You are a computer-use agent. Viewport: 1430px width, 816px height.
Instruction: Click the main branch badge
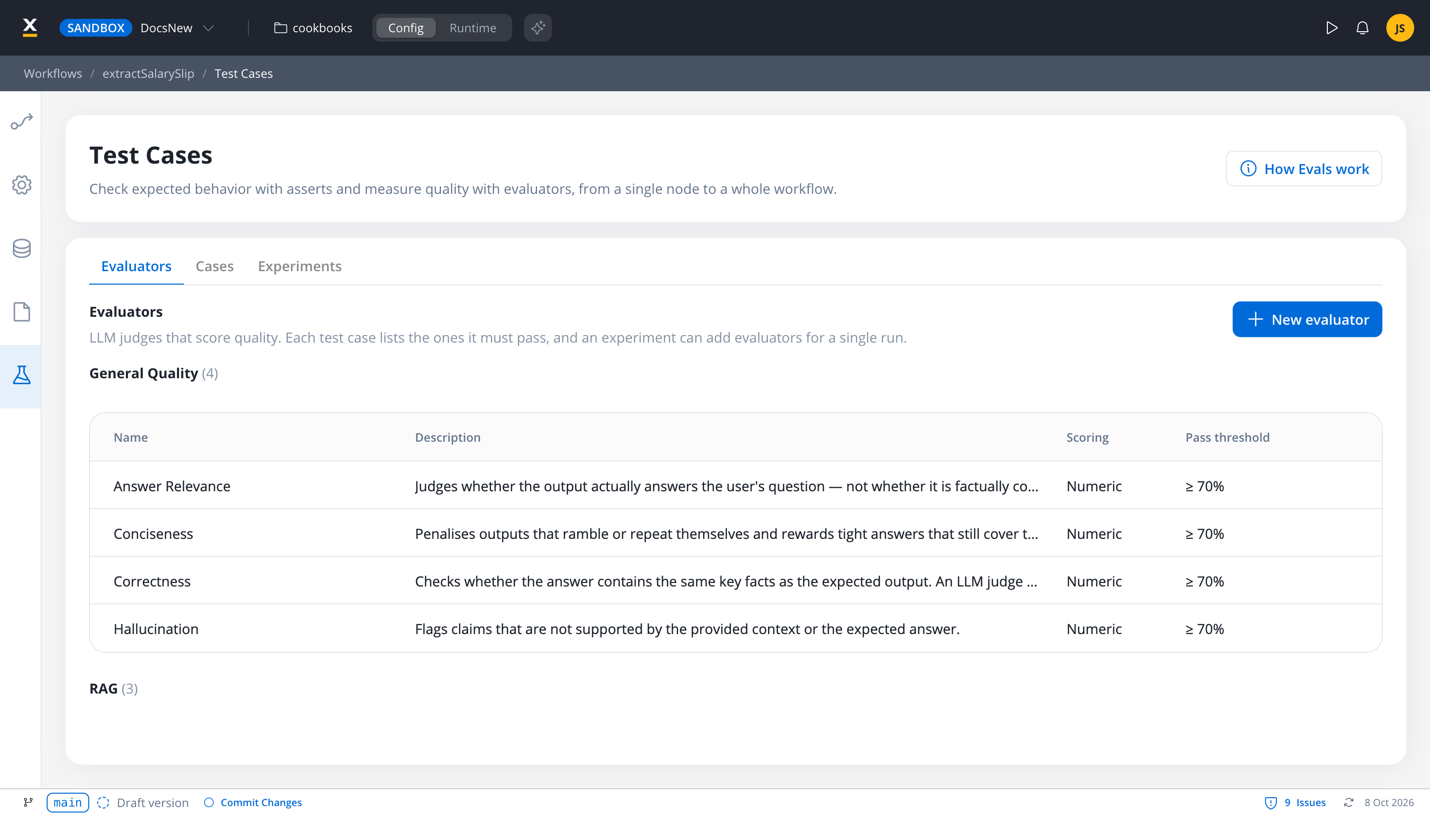click(67, 803)
